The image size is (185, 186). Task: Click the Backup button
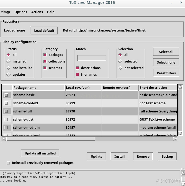coord(167,157)
